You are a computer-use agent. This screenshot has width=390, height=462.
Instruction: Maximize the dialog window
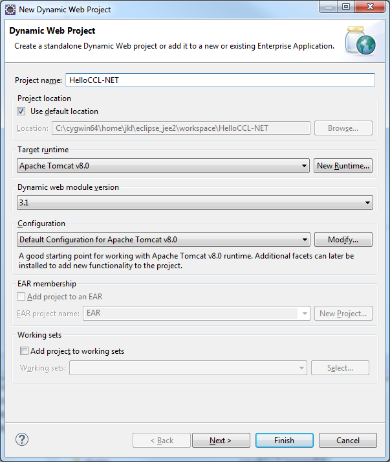345,8
